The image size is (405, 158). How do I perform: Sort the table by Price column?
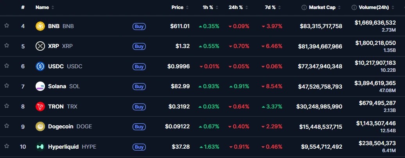(177, 7)
